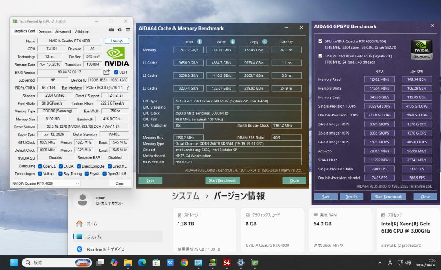Open the GPU-Z hamburger menu
The image size is (441, 270).
128,30
